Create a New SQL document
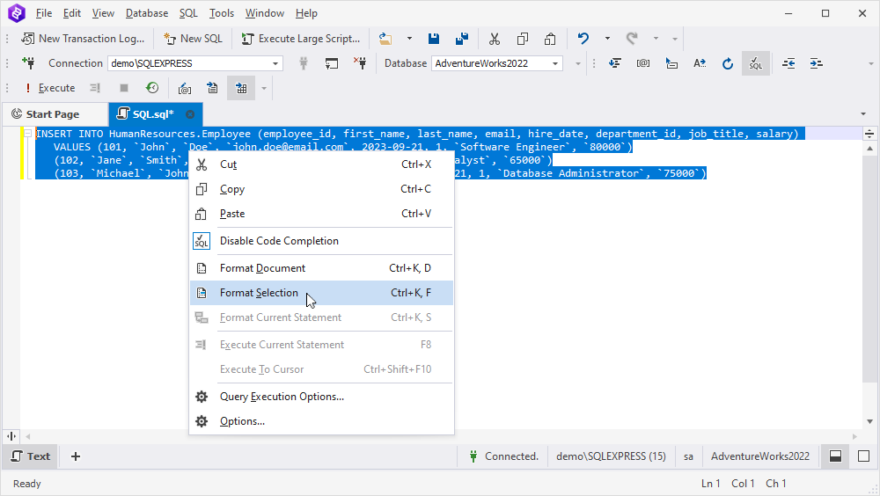The height and width of the screenshot is (496, 880). [193, 39]
